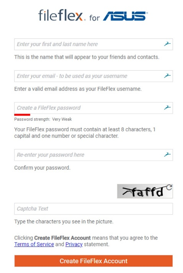Click the autofill icon in the email field
Screen dimensions: 183x273
click(x=167, y=76)
